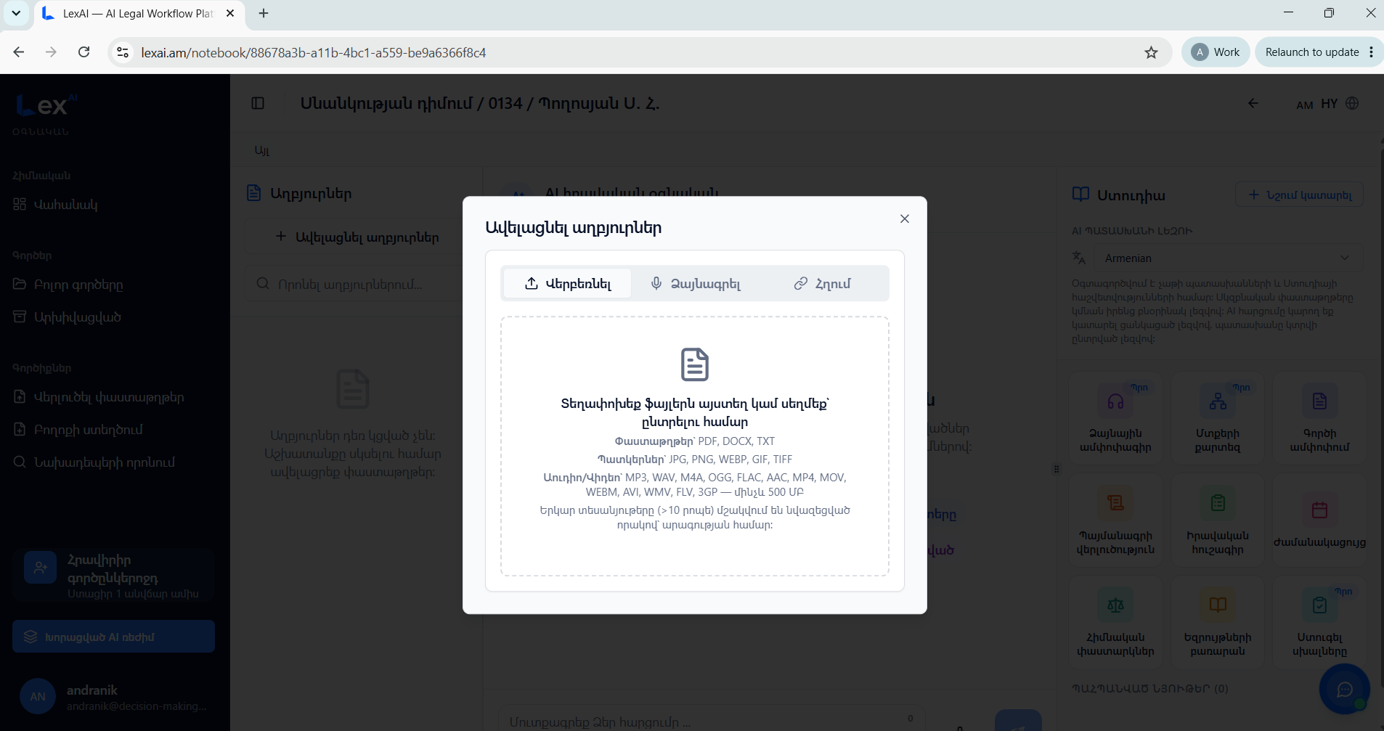Select the Վերբեռնել upload tab
1384x731 pixels.
pyautogui.click(x=568, y=283)
